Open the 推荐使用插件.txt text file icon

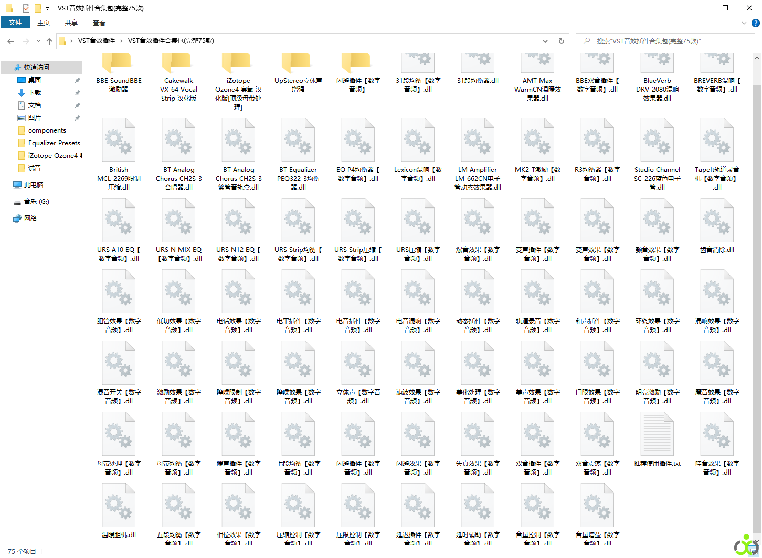point(657,434)
